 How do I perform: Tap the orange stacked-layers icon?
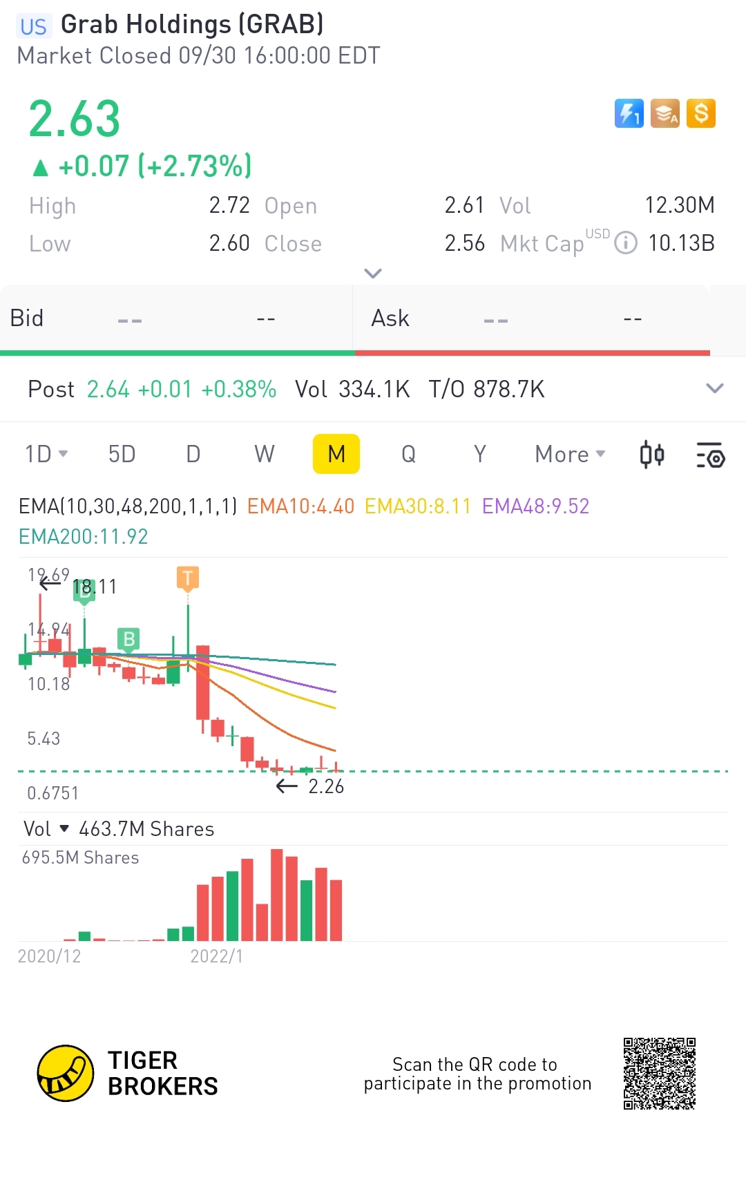pos(665,113)
